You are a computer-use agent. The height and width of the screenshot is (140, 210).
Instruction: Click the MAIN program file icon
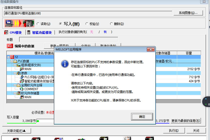[x=22, y=69]
